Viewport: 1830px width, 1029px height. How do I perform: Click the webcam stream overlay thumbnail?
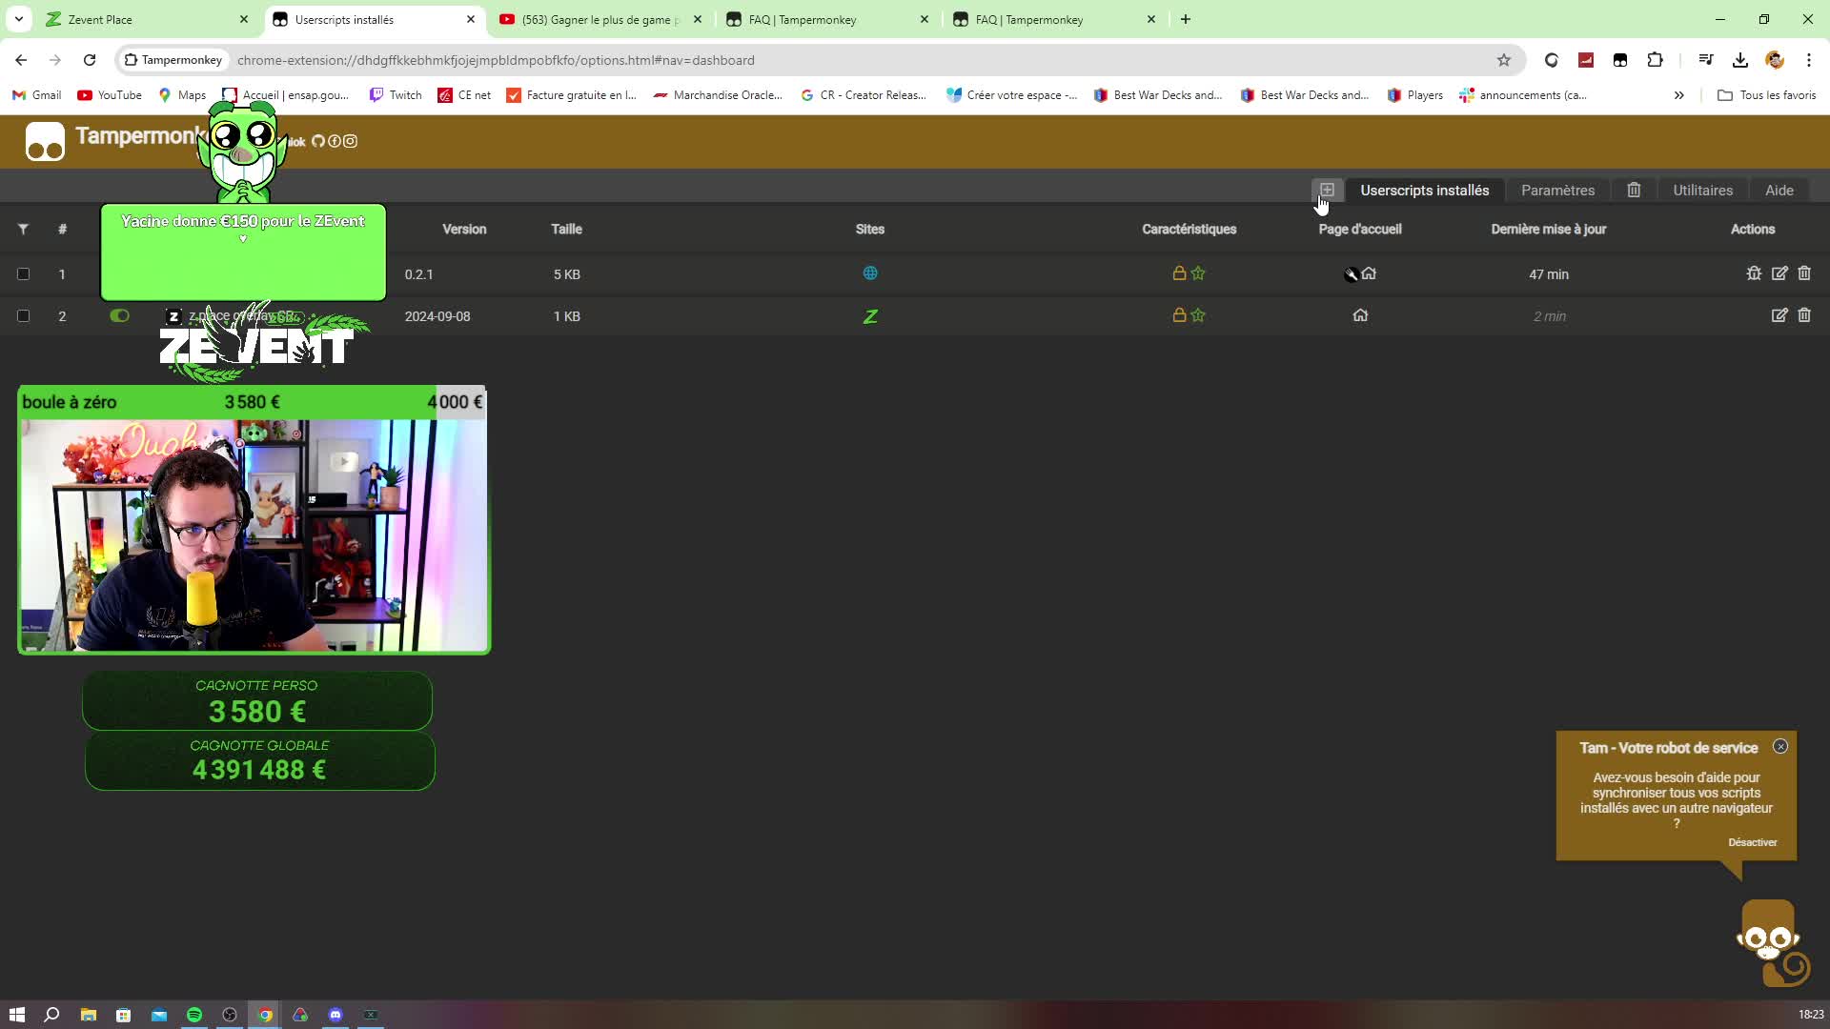254,535
